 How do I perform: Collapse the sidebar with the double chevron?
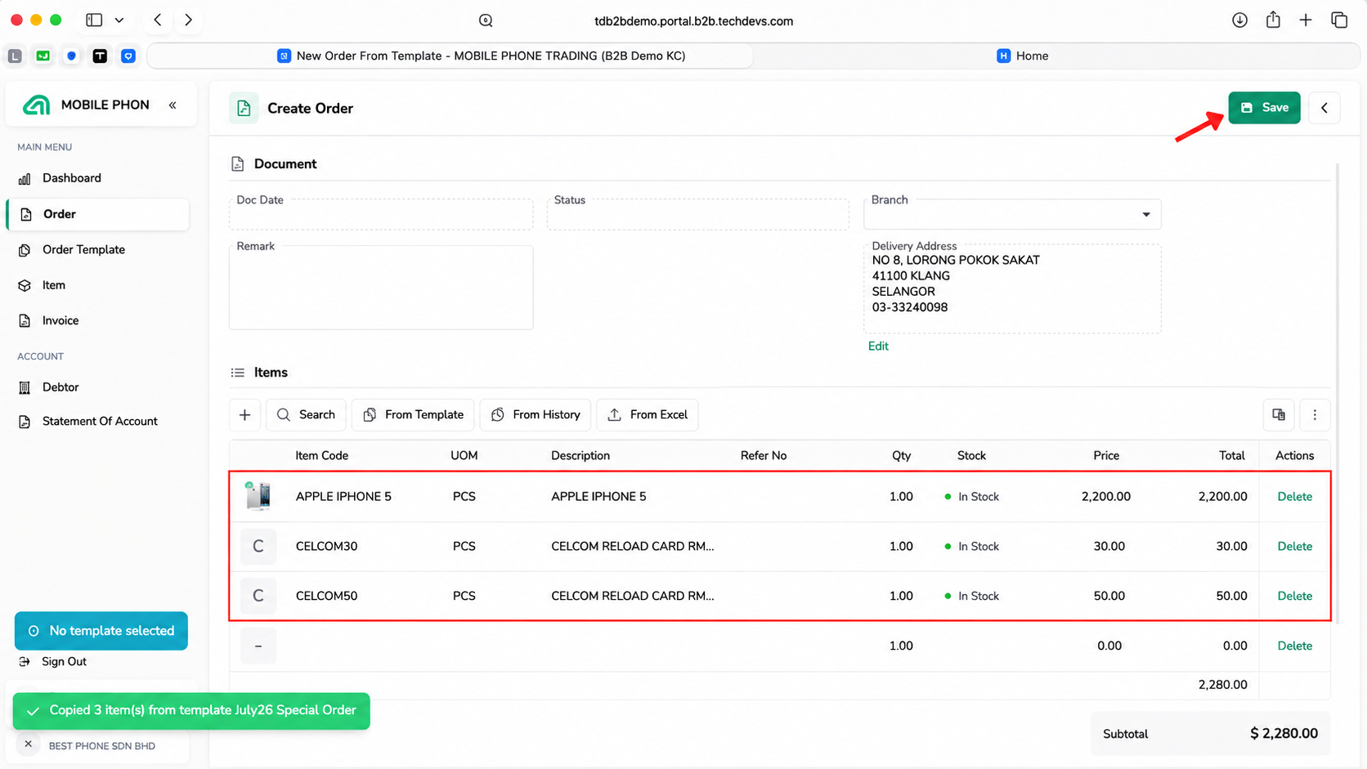(x=173, y=105)
